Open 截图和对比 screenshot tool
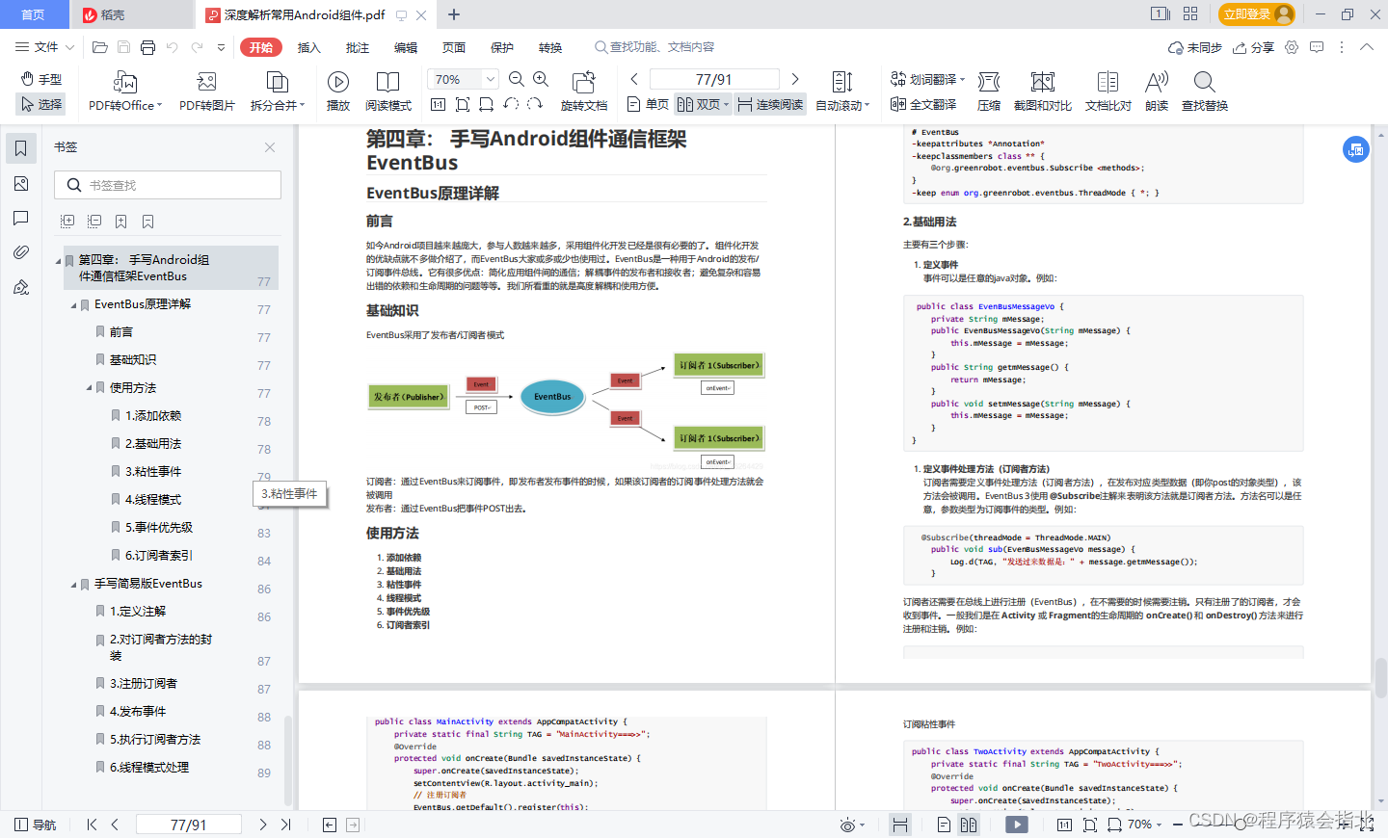Image resolution: width=1388 pixels, height=838 pixels. 1043,92
